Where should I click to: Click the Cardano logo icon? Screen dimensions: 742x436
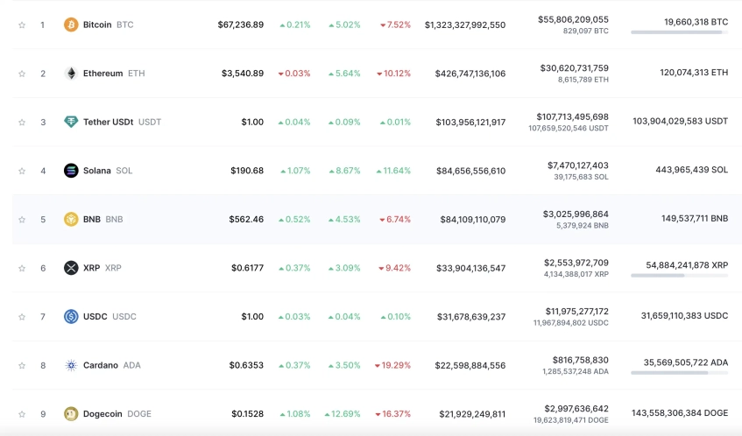pyautogui.click(x=71, y=365)
